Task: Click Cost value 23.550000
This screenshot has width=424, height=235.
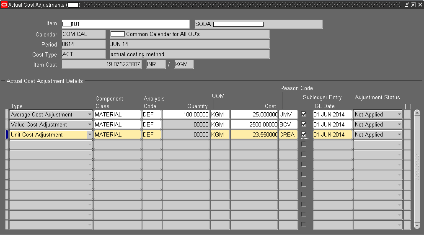Action: click(254, 134)
